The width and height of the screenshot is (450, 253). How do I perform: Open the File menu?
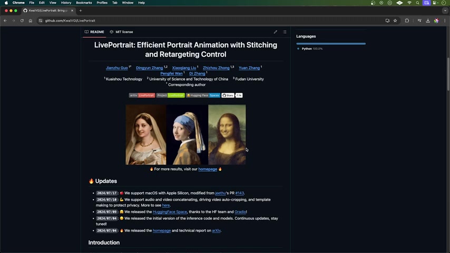click(32, 3)
